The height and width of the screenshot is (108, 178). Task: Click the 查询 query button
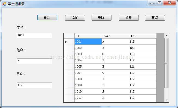point(155,18)
